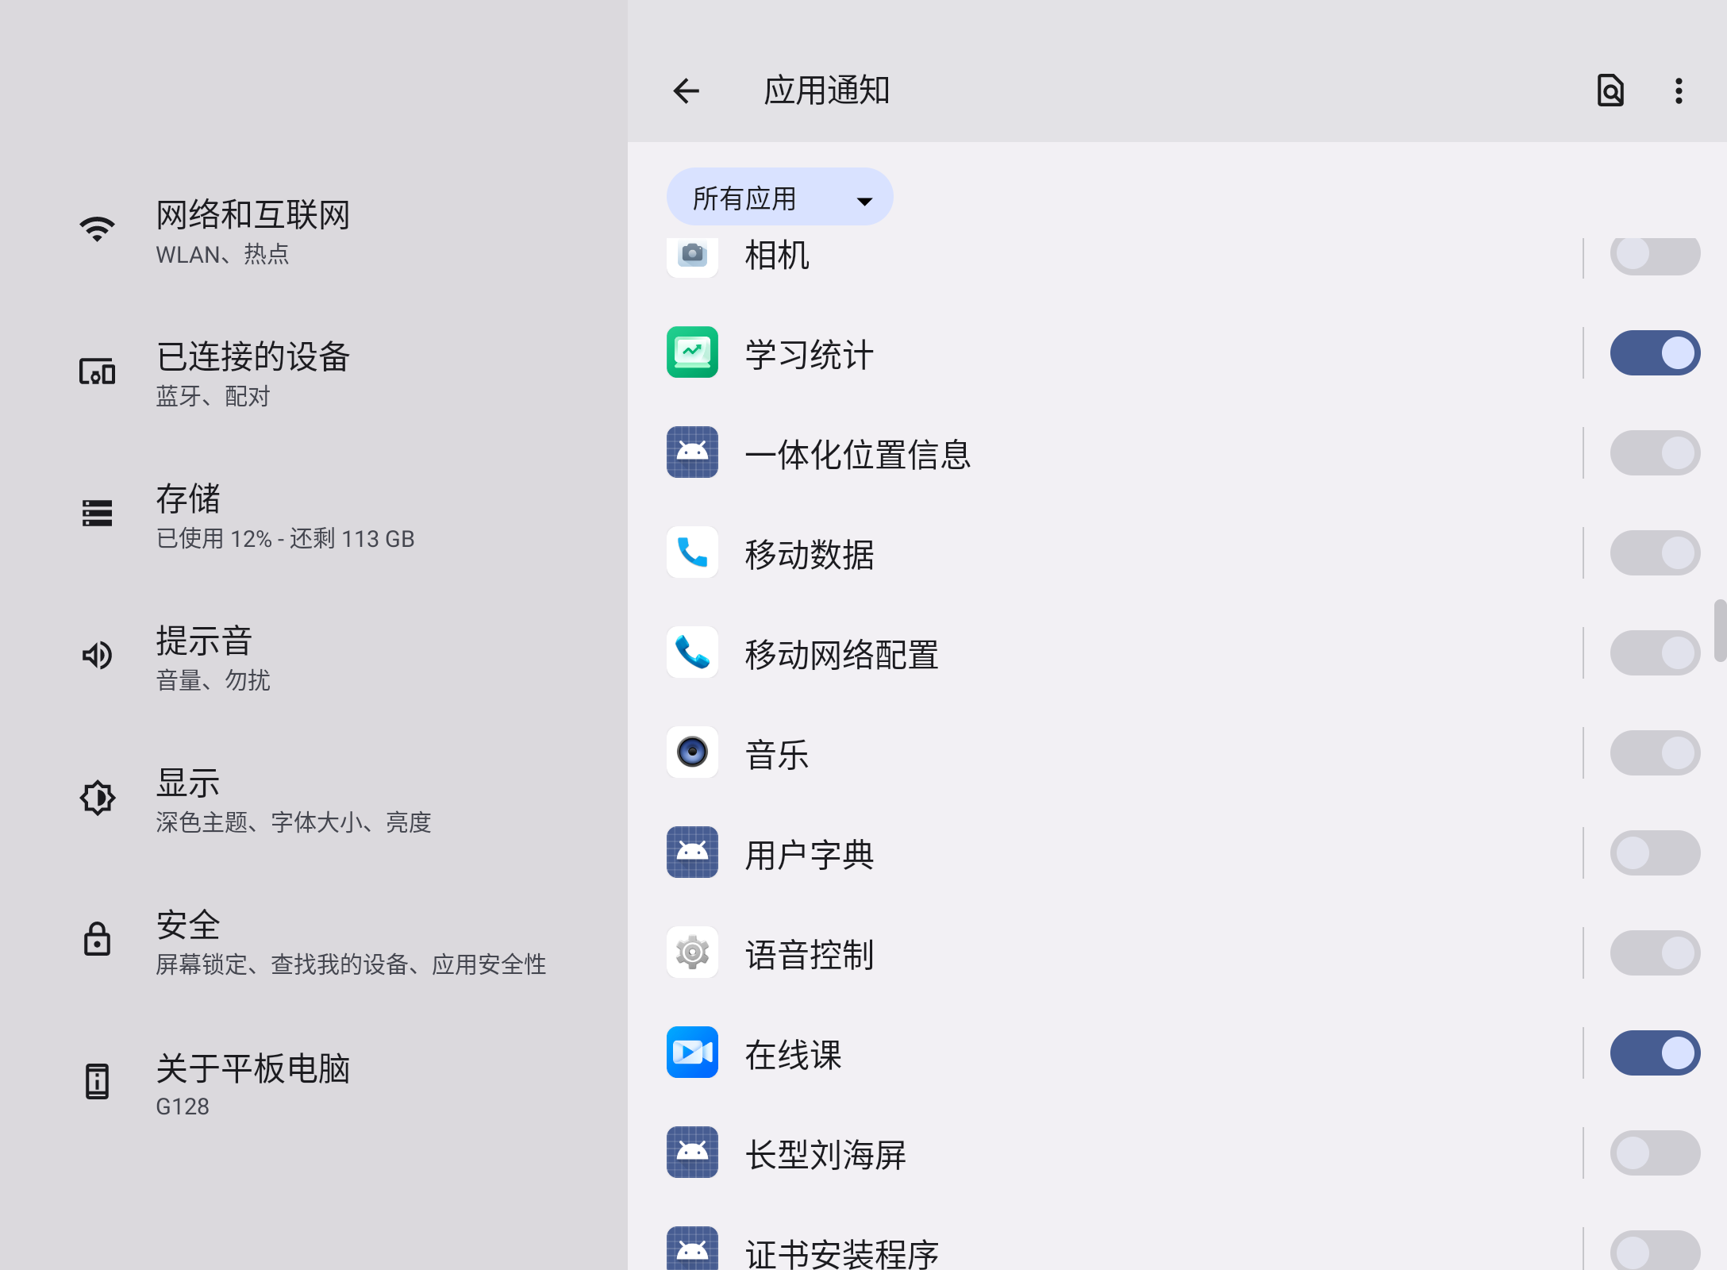
Task: Toggle the 移动网络配置 notification switch
Action: pos(1655,652)
